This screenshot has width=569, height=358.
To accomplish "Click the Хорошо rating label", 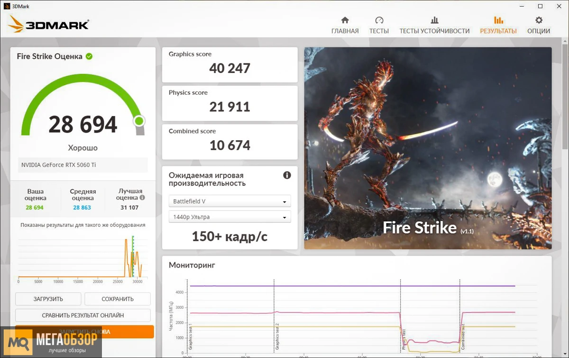I will 83,148.
